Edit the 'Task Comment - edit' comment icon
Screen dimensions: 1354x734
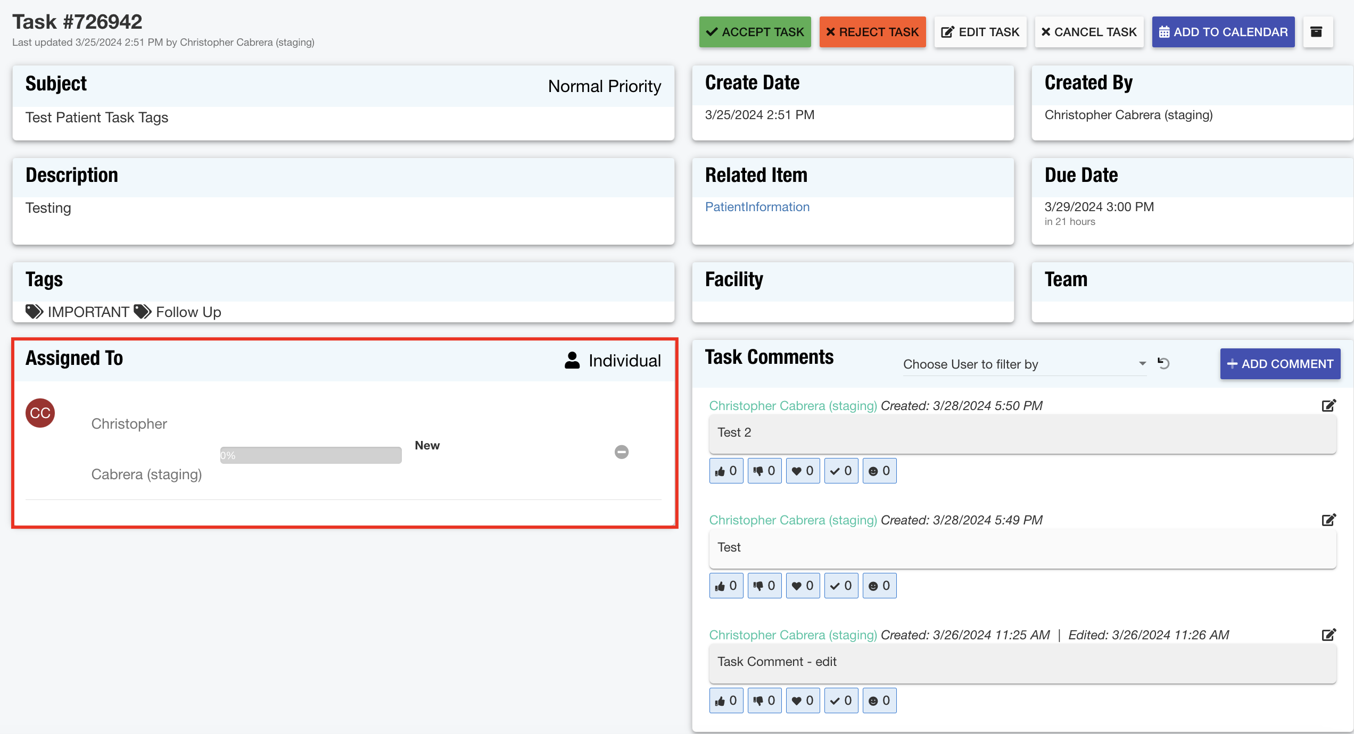(1328, 635)
